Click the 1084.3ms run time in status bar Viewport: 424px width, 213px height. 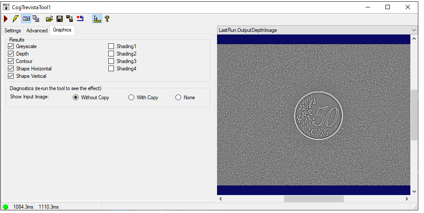pos(23,207)
